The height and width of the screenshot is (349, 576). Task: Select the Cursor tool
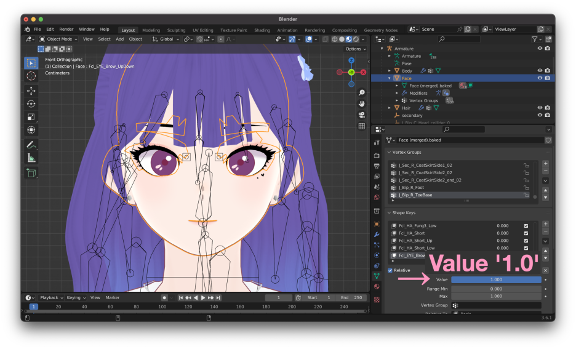pos(31,76)
